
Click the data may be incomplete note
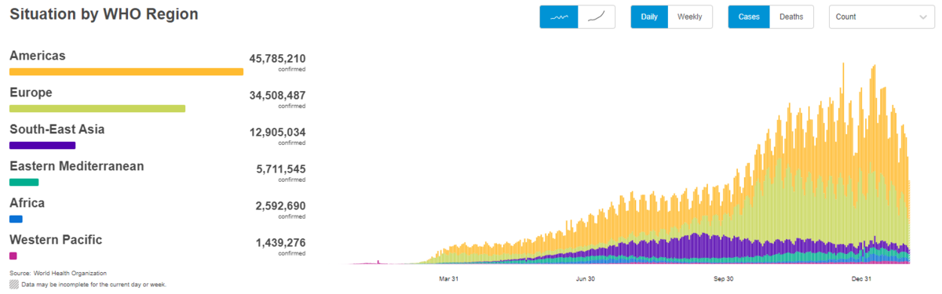tap(93, 285)
